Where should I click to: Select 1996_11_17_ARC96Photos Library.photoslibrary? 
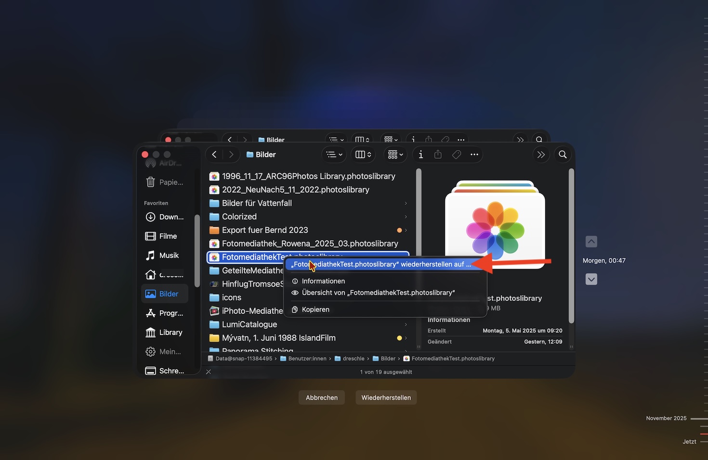click(308, 176)
